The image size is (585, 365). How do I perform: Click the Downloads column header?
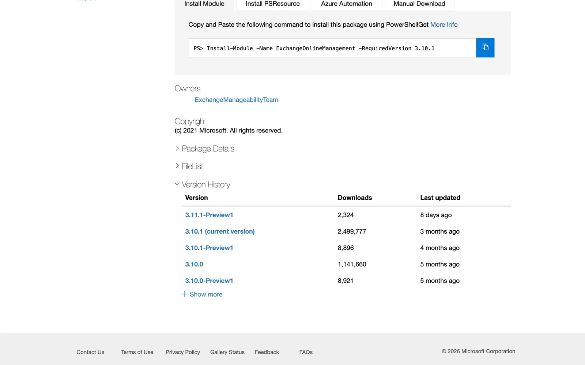click(x=355, y=197)
